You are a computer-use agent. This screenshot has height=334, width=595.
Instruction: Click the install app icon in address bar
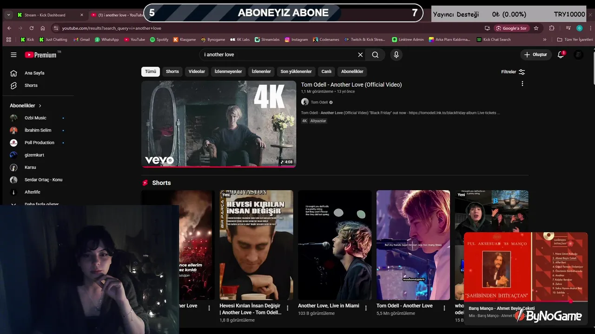tap(487, 28)
